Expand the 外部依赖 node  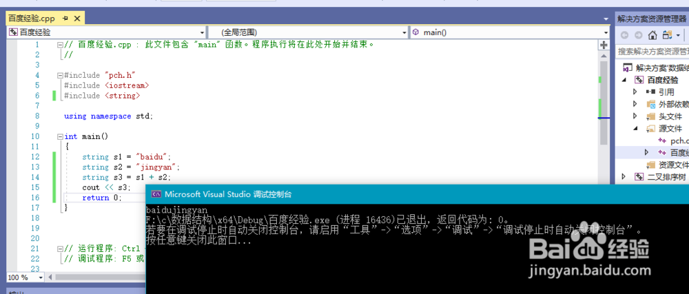pyautogui.click(x=635, y=104)
